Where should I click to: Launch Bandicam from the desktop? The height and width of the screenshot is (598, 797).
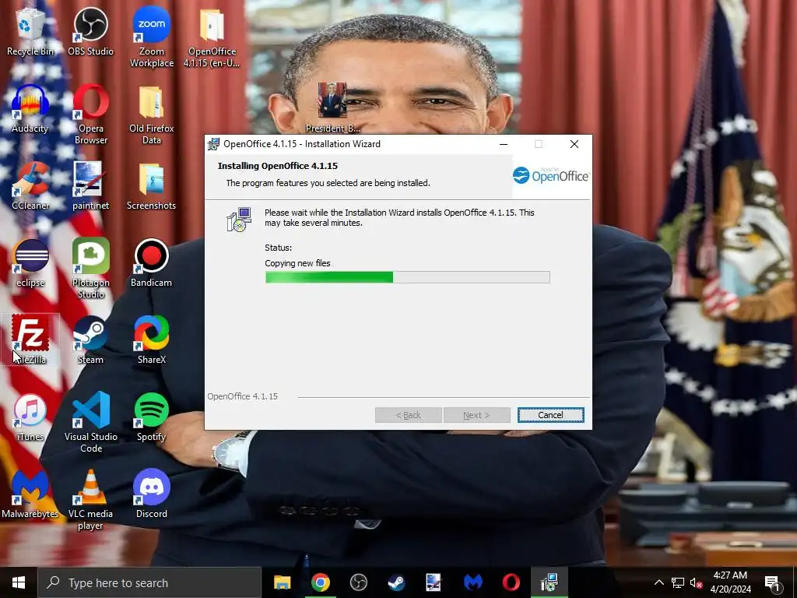[152, 263]
